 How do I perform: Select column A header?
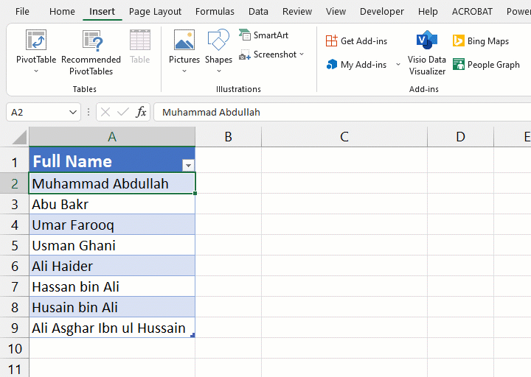(112, 137)
